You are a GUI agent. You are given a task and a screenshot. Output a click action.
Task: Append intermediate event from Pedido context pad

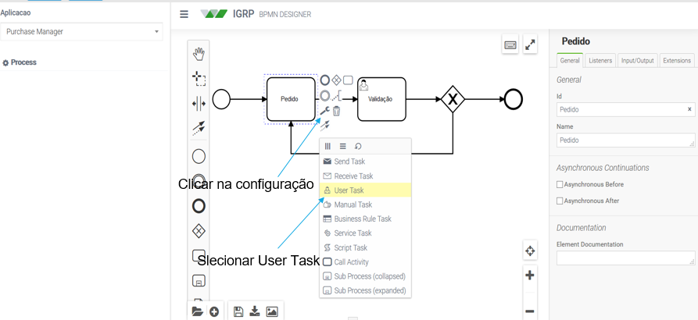pyautogui.click(x=325, y=95)
